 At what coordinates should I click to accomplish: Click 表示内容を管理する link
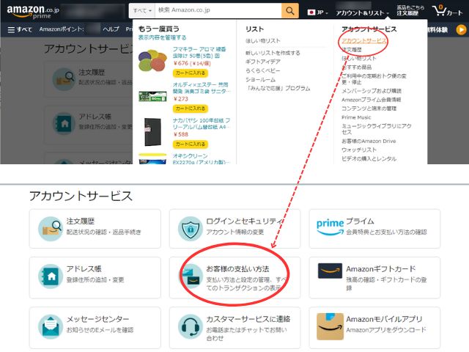(x=162, y=37)
